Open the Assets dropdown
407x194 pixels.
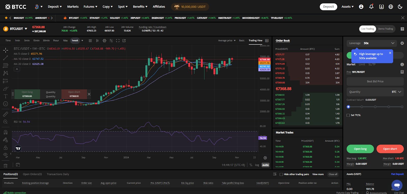[x=347, y=7]
